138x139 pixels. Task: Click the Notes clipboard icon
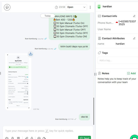coord(99,73)
